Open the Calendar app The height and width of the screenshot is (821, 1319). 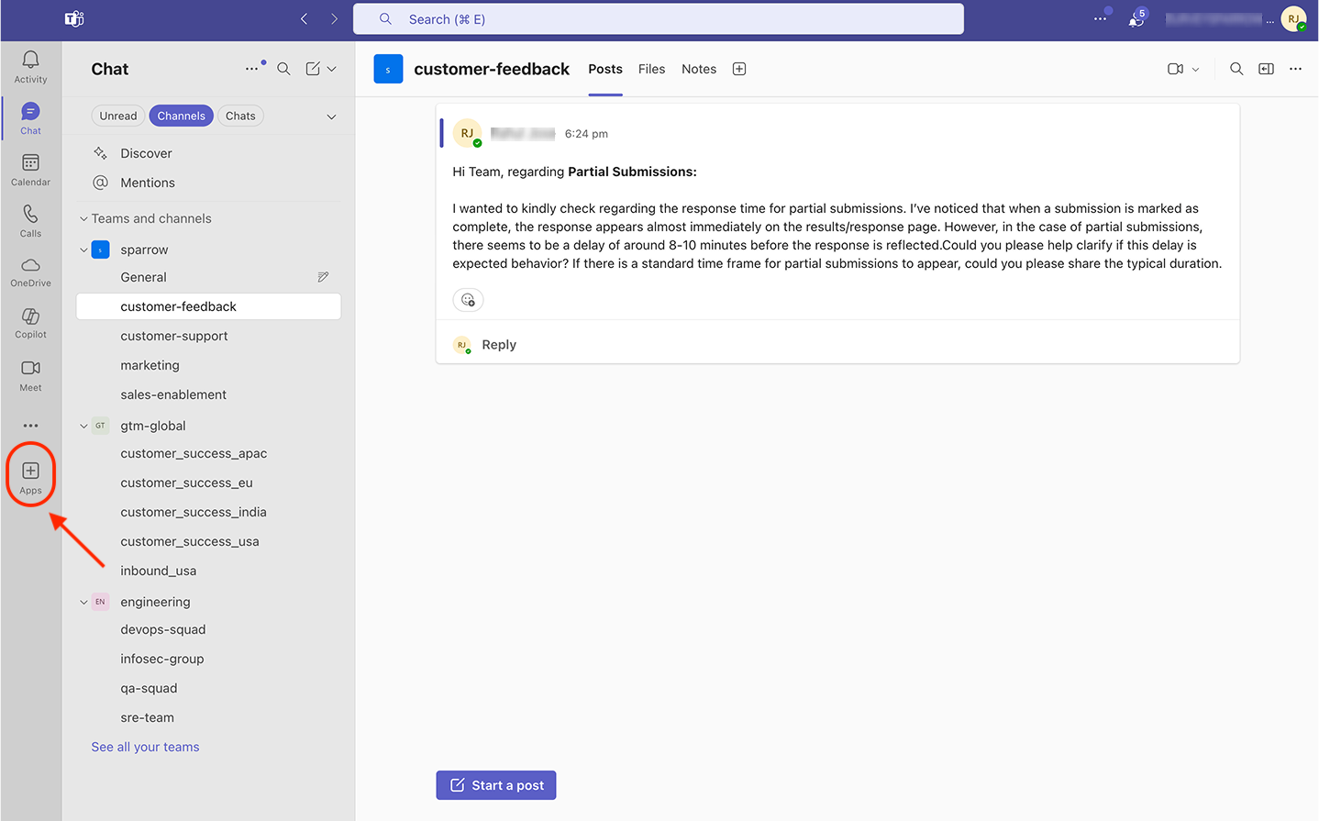tap(30, 169)
